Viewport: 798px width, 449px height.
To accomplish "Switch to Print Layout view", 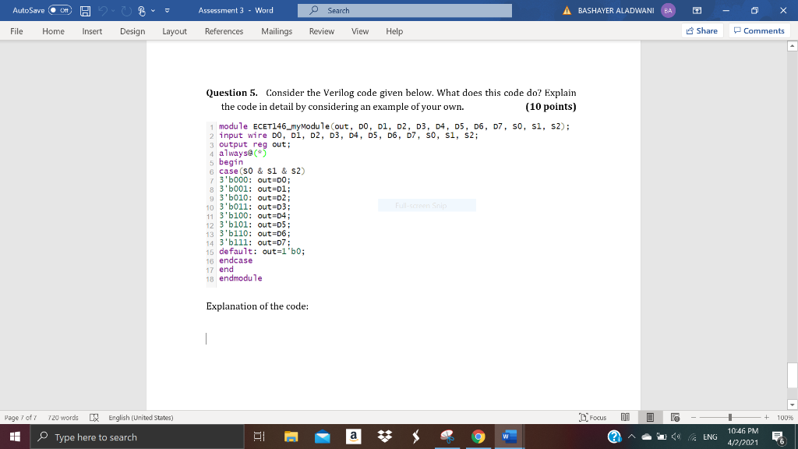I will pyautogui.click(x=650, y=418).
